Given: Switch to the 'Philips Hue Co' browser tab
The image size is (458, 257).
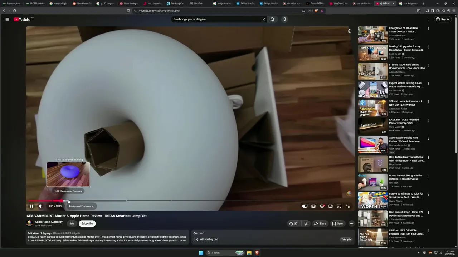Looking at the screenshot, I should tap(245, 4).
